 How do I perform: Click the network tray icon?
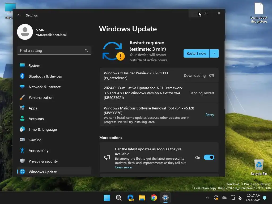point(233,198)
